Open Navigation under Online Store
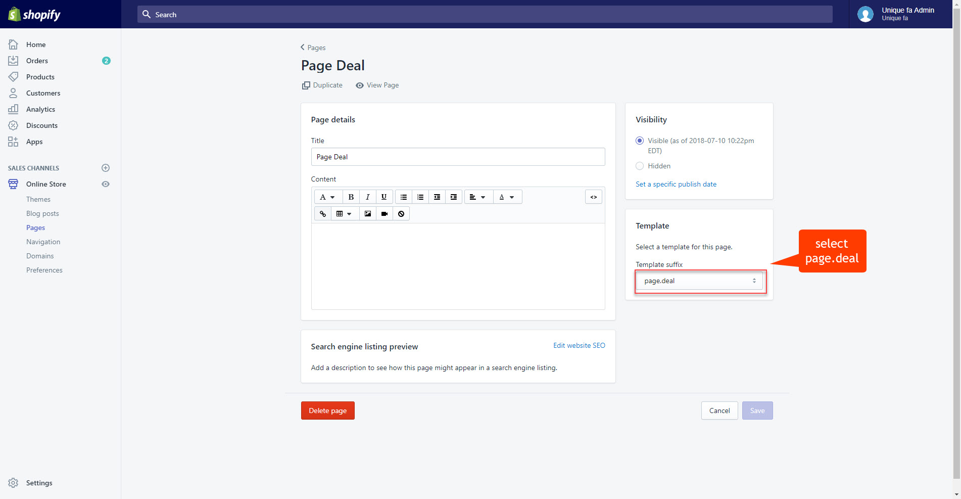 43,242
